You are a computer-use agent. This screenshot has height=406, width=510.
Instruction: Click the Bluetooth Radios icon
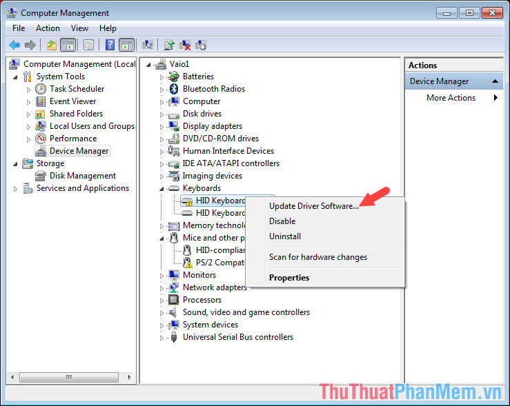174,89
